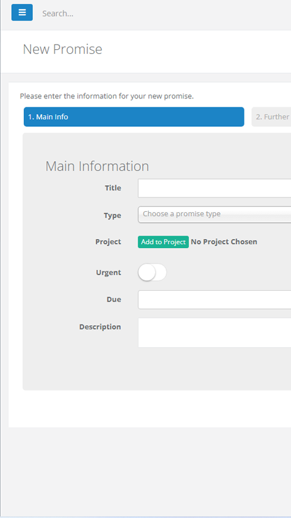Click the Due date field

215,300
